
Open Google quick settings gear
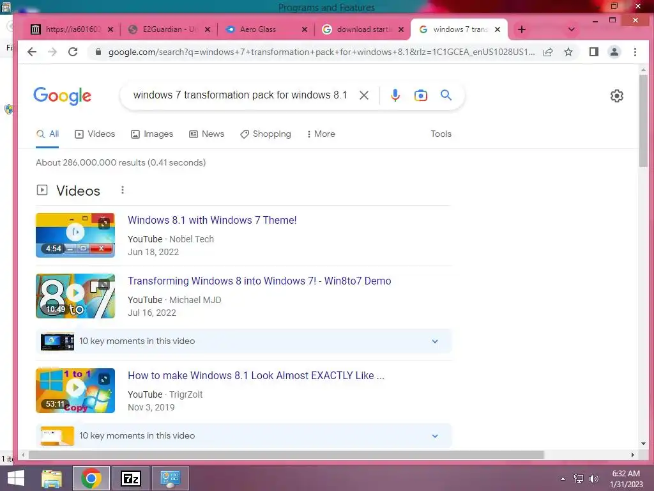(616, 96)
